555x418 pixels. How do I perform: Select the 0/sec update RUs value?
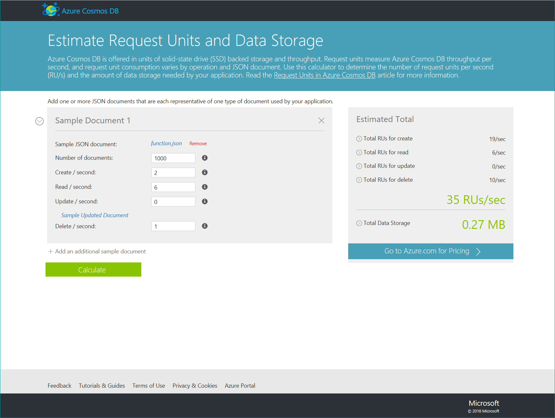coord(499,167)
